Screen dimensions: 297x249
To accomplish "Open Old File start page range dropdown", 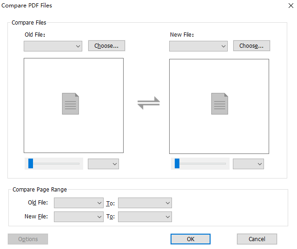I will coord(79,203).
